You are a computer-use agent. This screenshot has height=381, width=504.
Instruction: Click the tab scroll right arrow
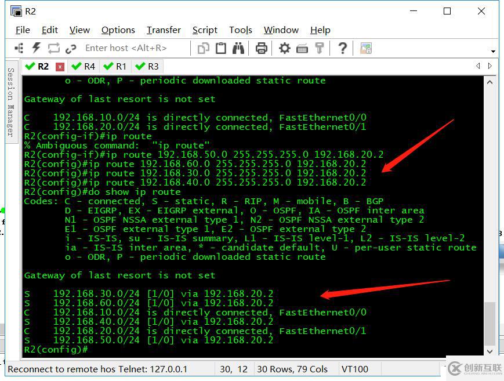click(490, 66)
